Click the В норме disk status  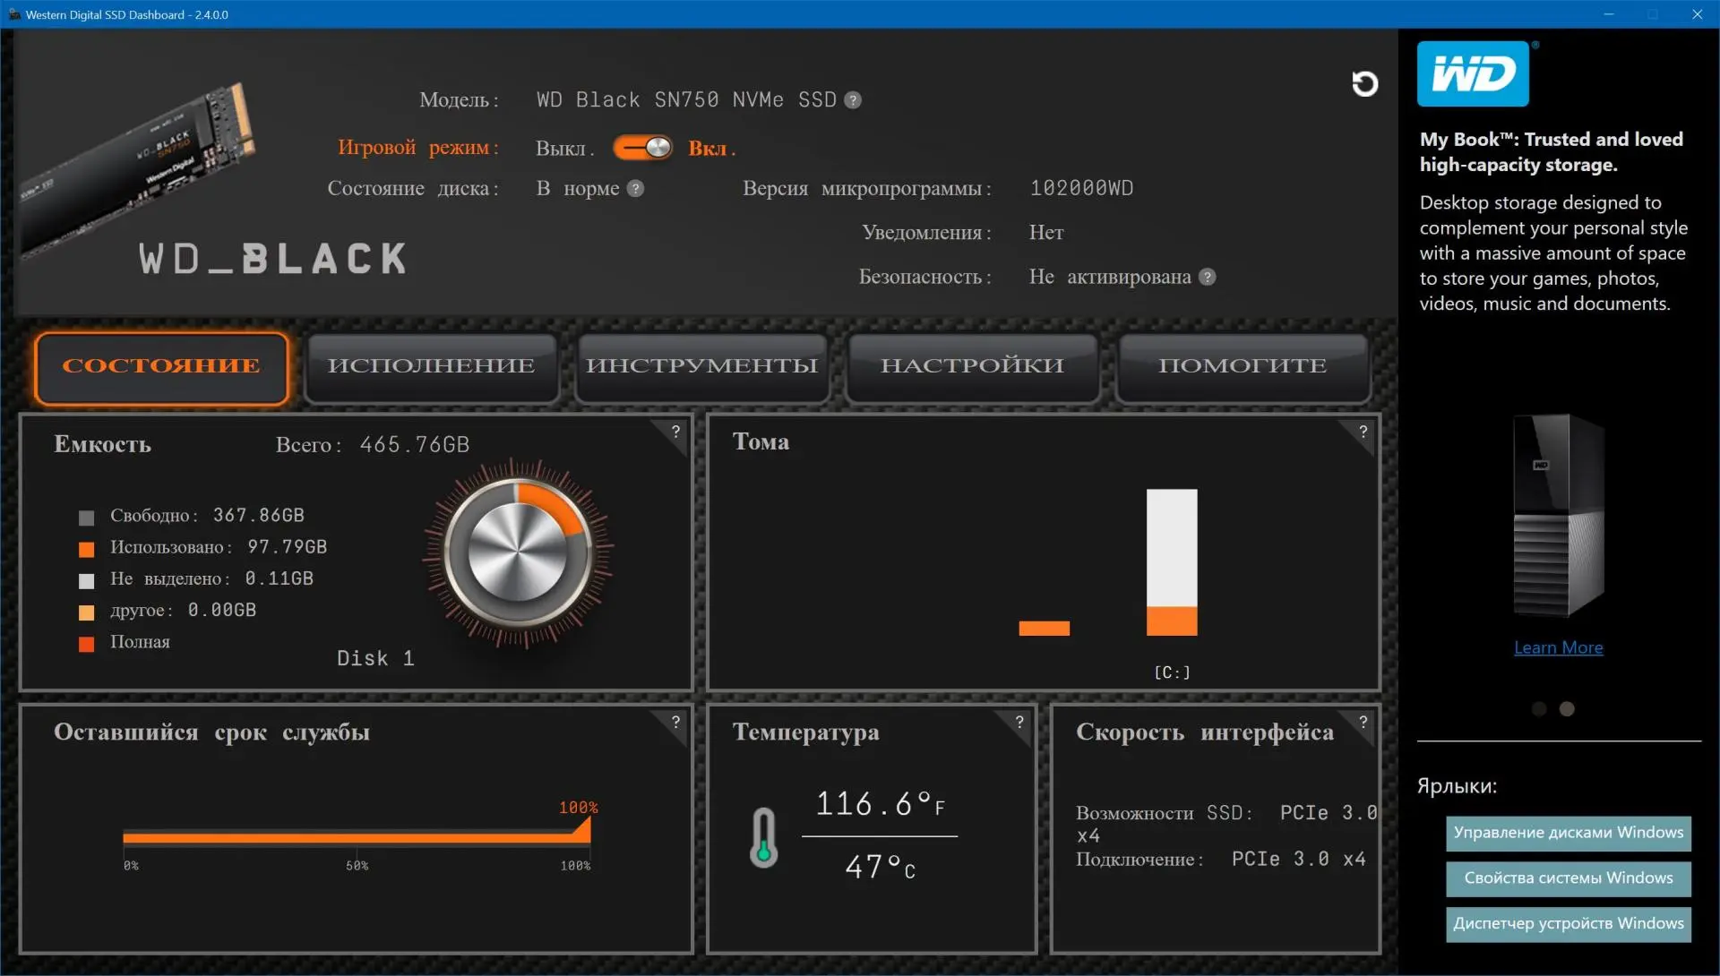coord(578,189)
